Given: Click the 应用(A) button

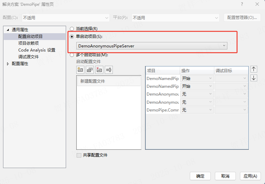Looking at the screenshot, I should (250, 176).
